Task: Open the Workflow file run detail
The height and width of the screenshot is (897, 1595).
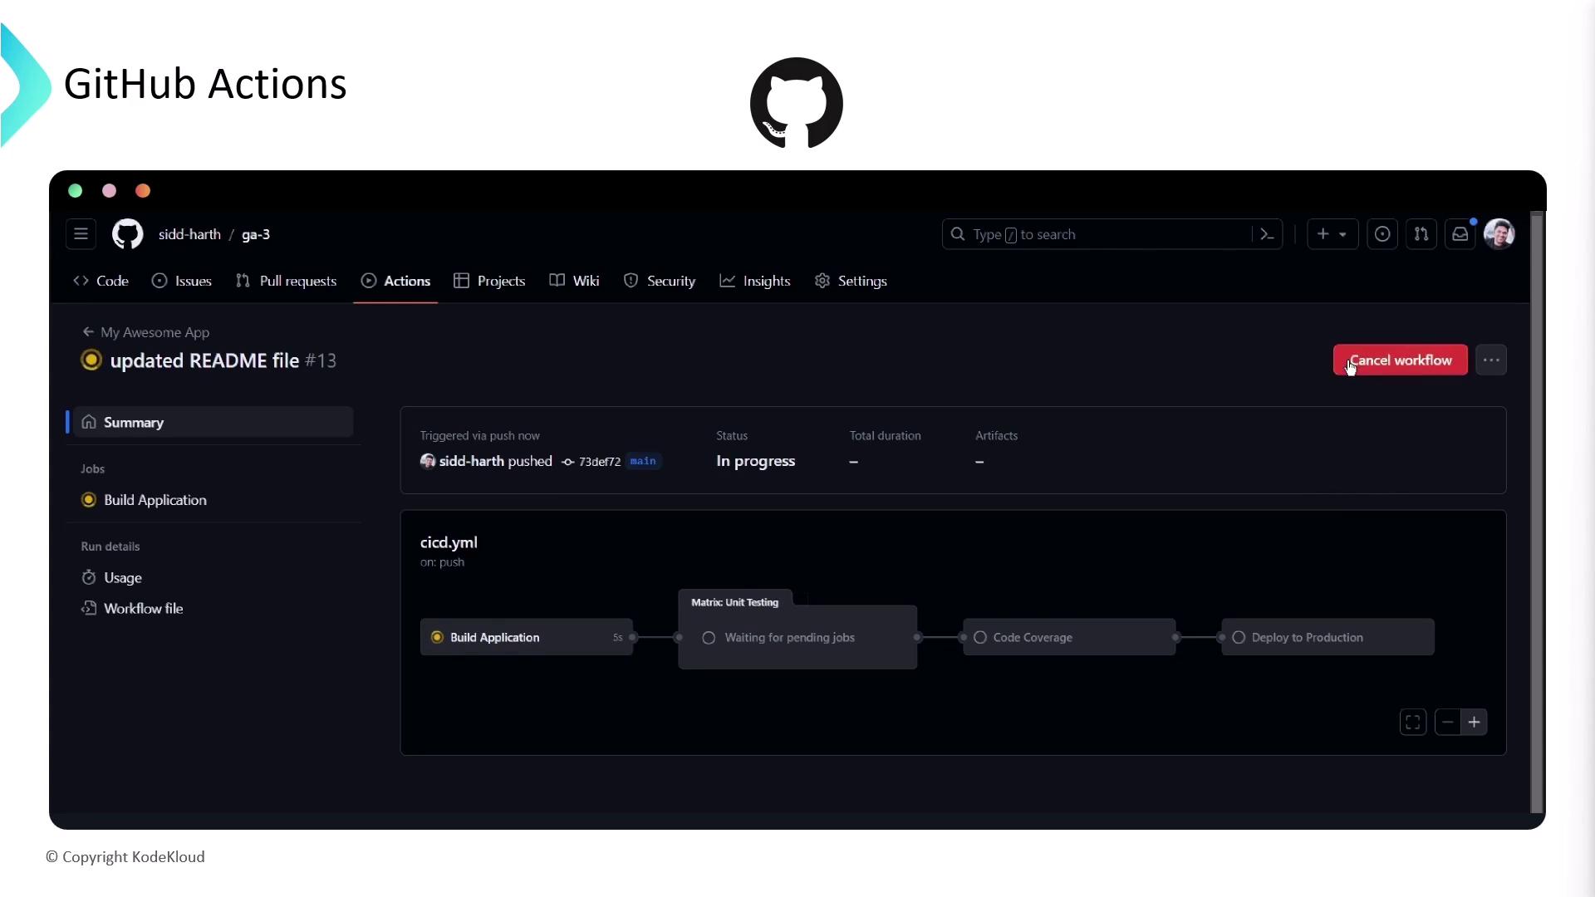Action: point(143,609)
